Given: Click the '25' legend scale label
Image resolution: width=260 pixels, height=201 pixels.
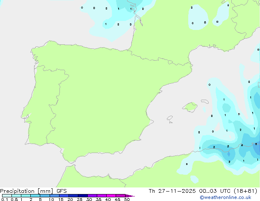Looking at the screenshot, I should 80,199.
